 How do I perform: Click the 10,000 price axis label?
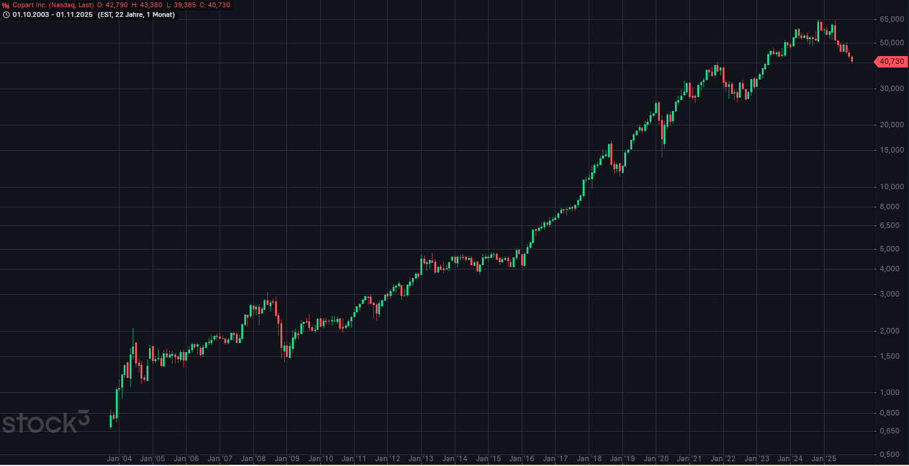point(892,187)
